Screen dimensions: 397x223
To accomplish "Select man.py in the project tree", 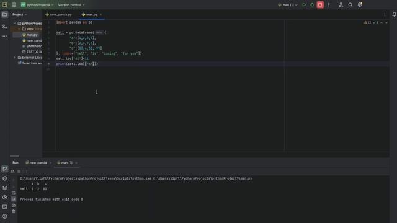I will pyautogui.click(x=30, y=35).
